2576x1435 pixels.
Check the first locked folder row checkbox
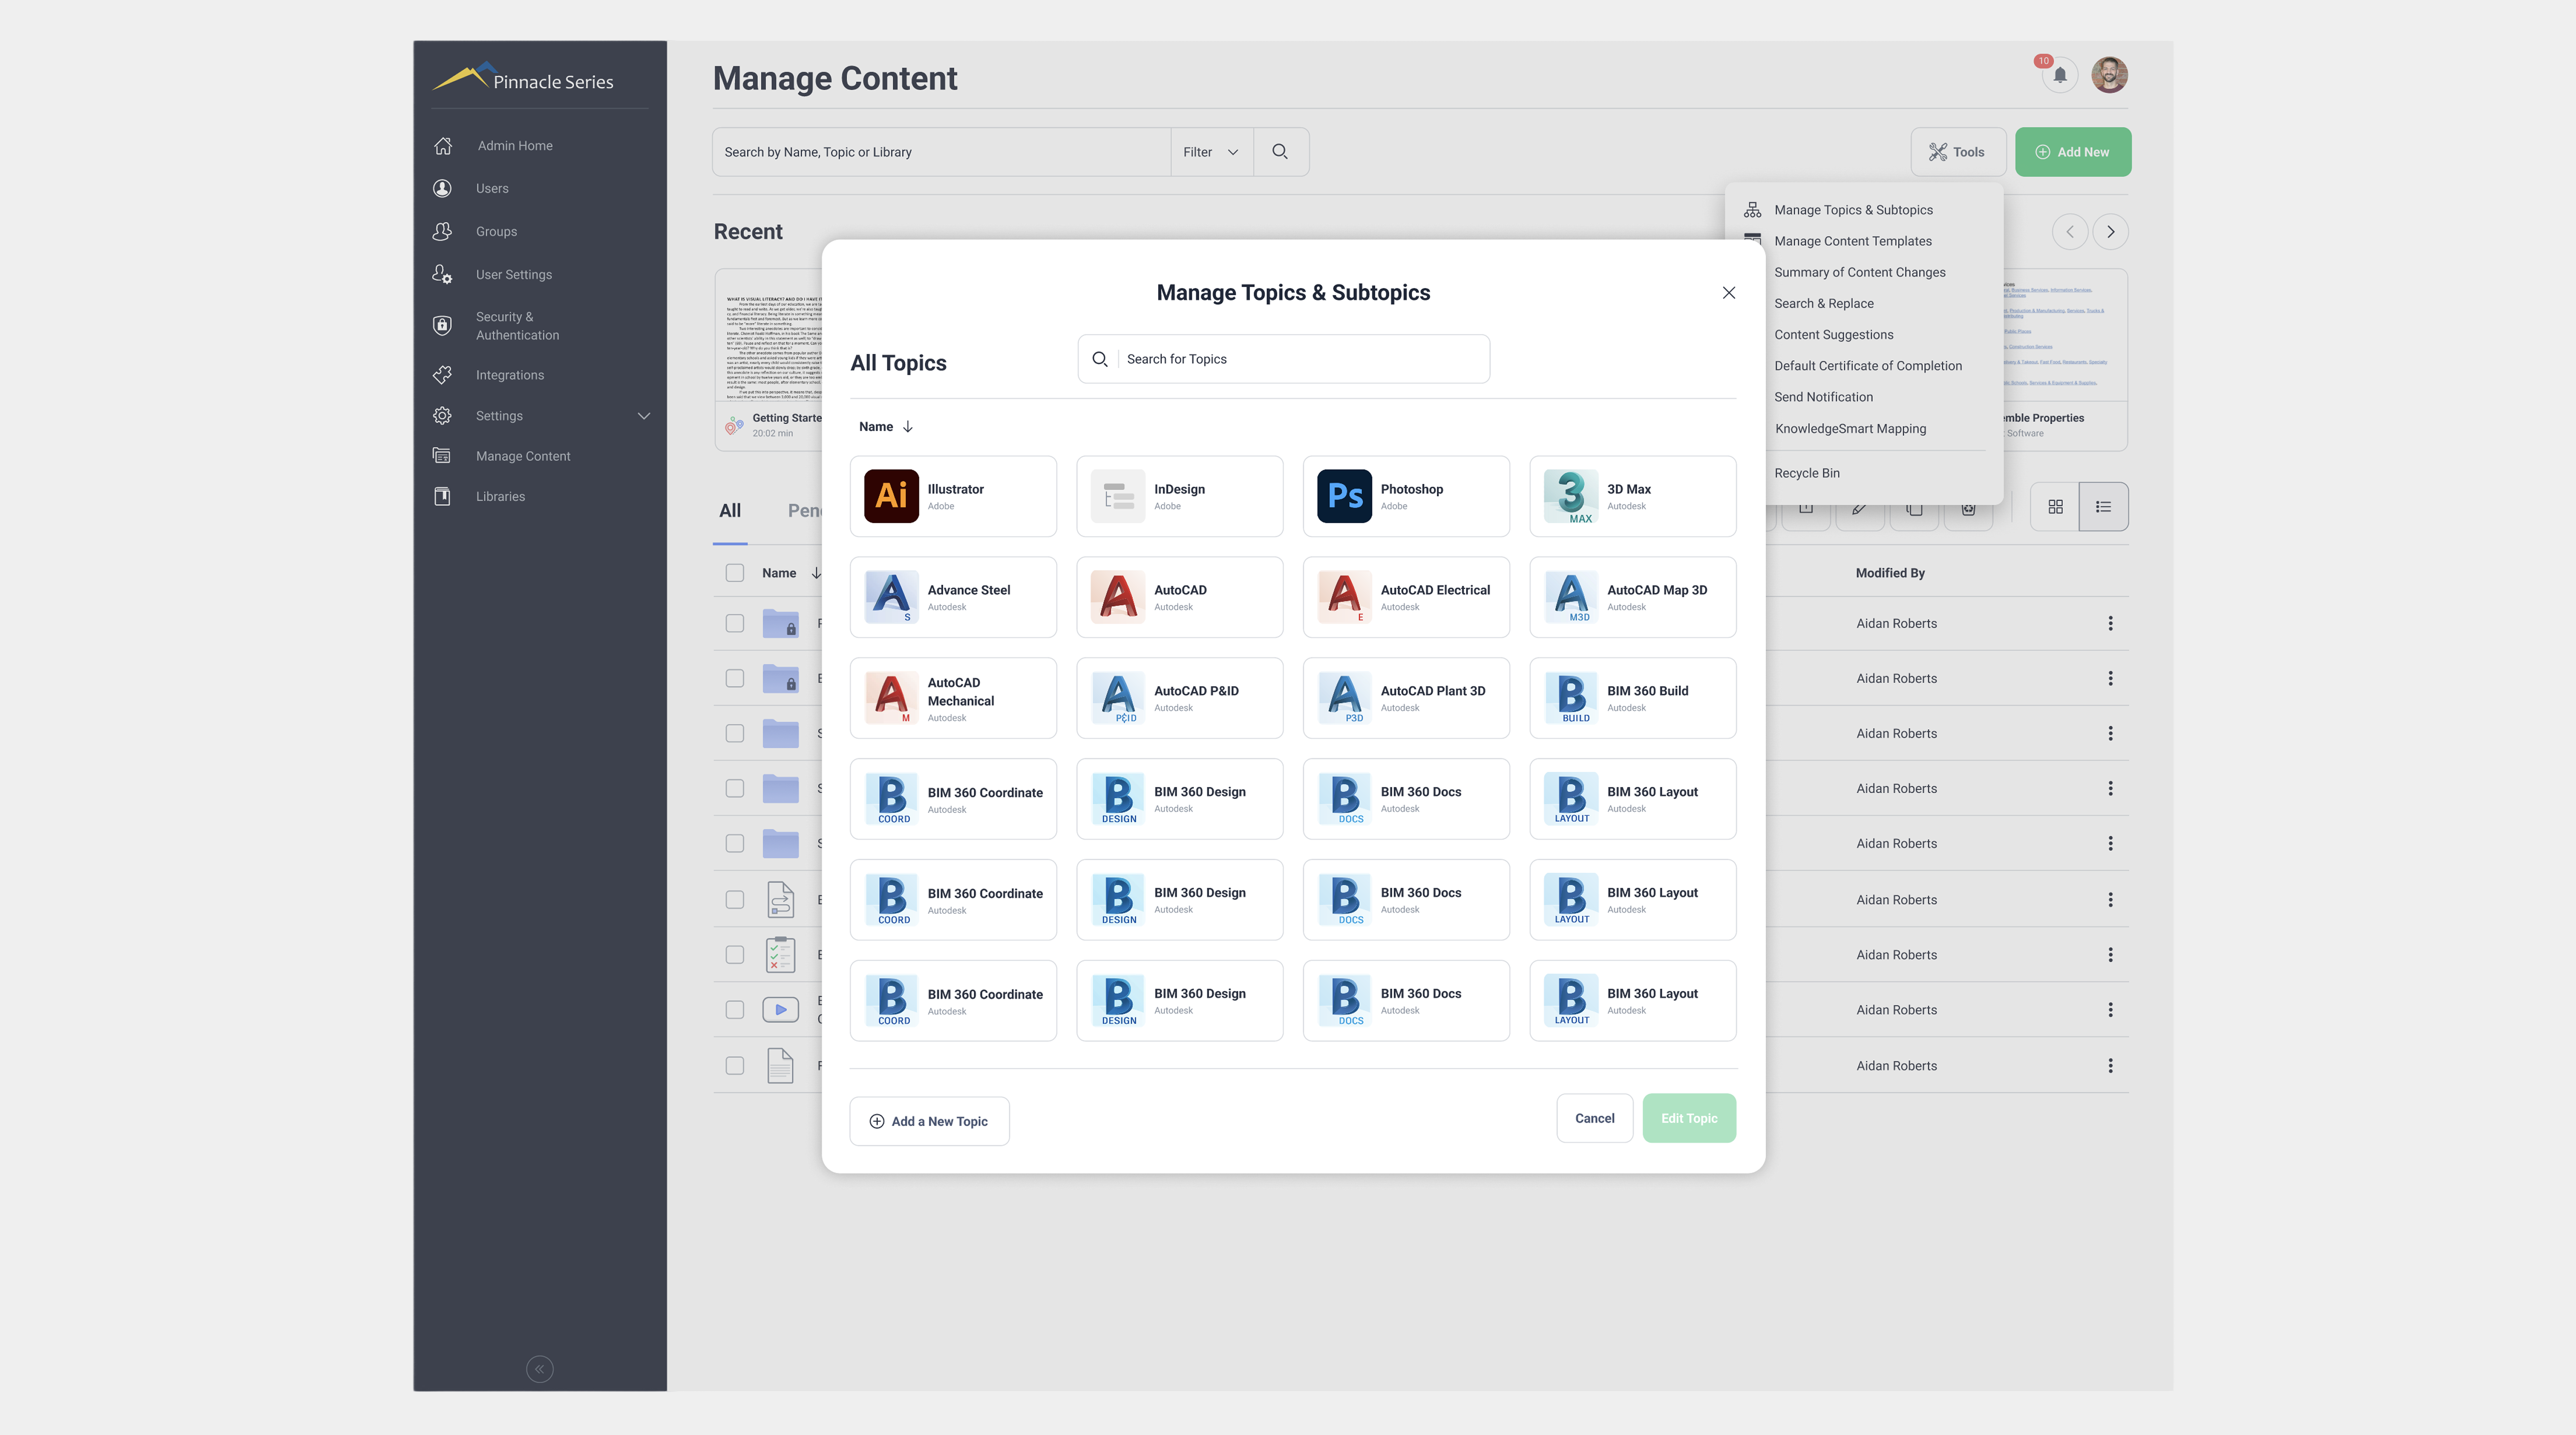[x=735, y=624]
